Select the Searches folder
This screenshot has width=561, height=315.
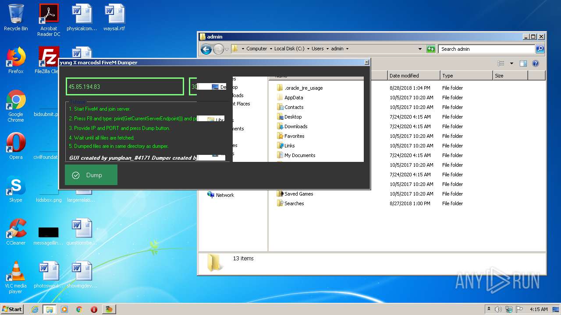[x=290, y=203]
